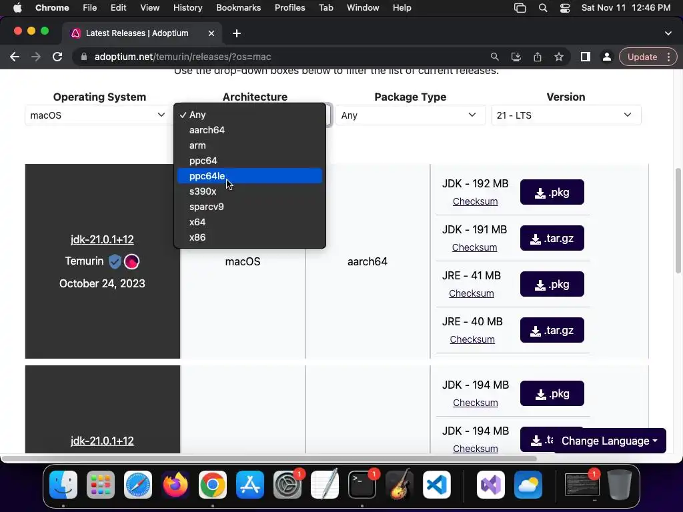The image size is (683, 512).
Task: Click the vertical page scrollbar
Action: tap(678, 221)
